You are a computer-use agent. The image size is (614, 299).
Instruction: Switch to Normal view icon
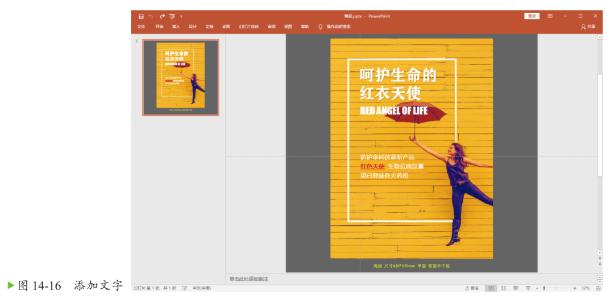tap(491, 288)
